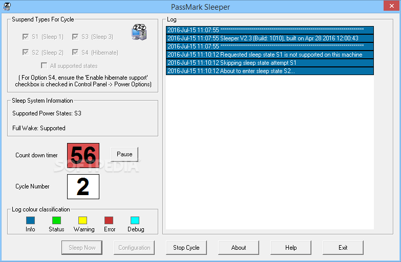Select the Sleeper V2.3 build log entry
Image resolution: width=401 pixels, height=262 pixels.
270,38
